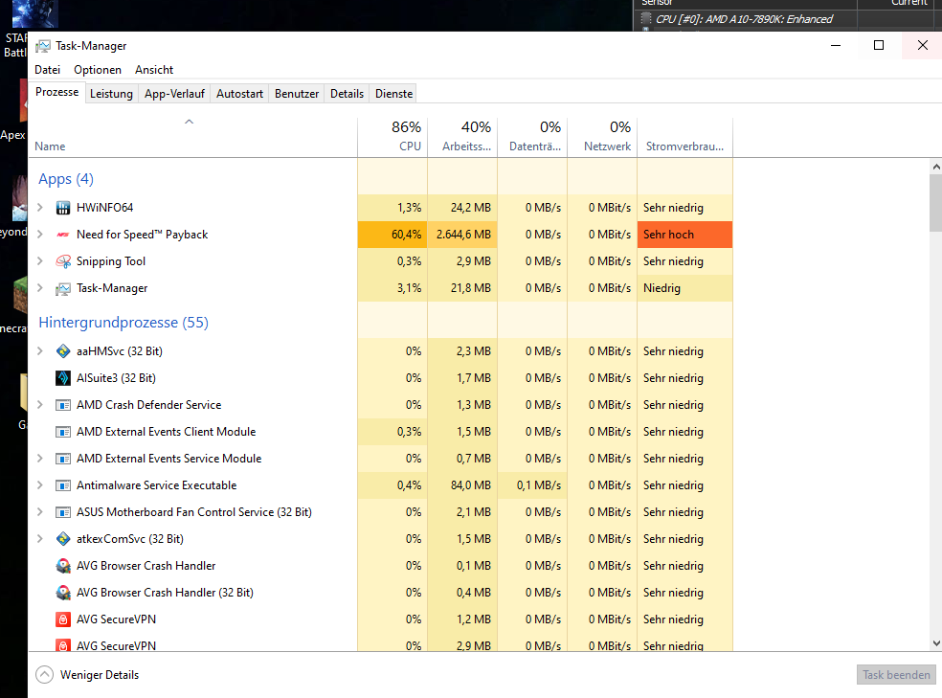Image resolution: width=942 pixels, height=698 pixels.
Task: Select the 84,0 MB memory cell
Action: 462,485
